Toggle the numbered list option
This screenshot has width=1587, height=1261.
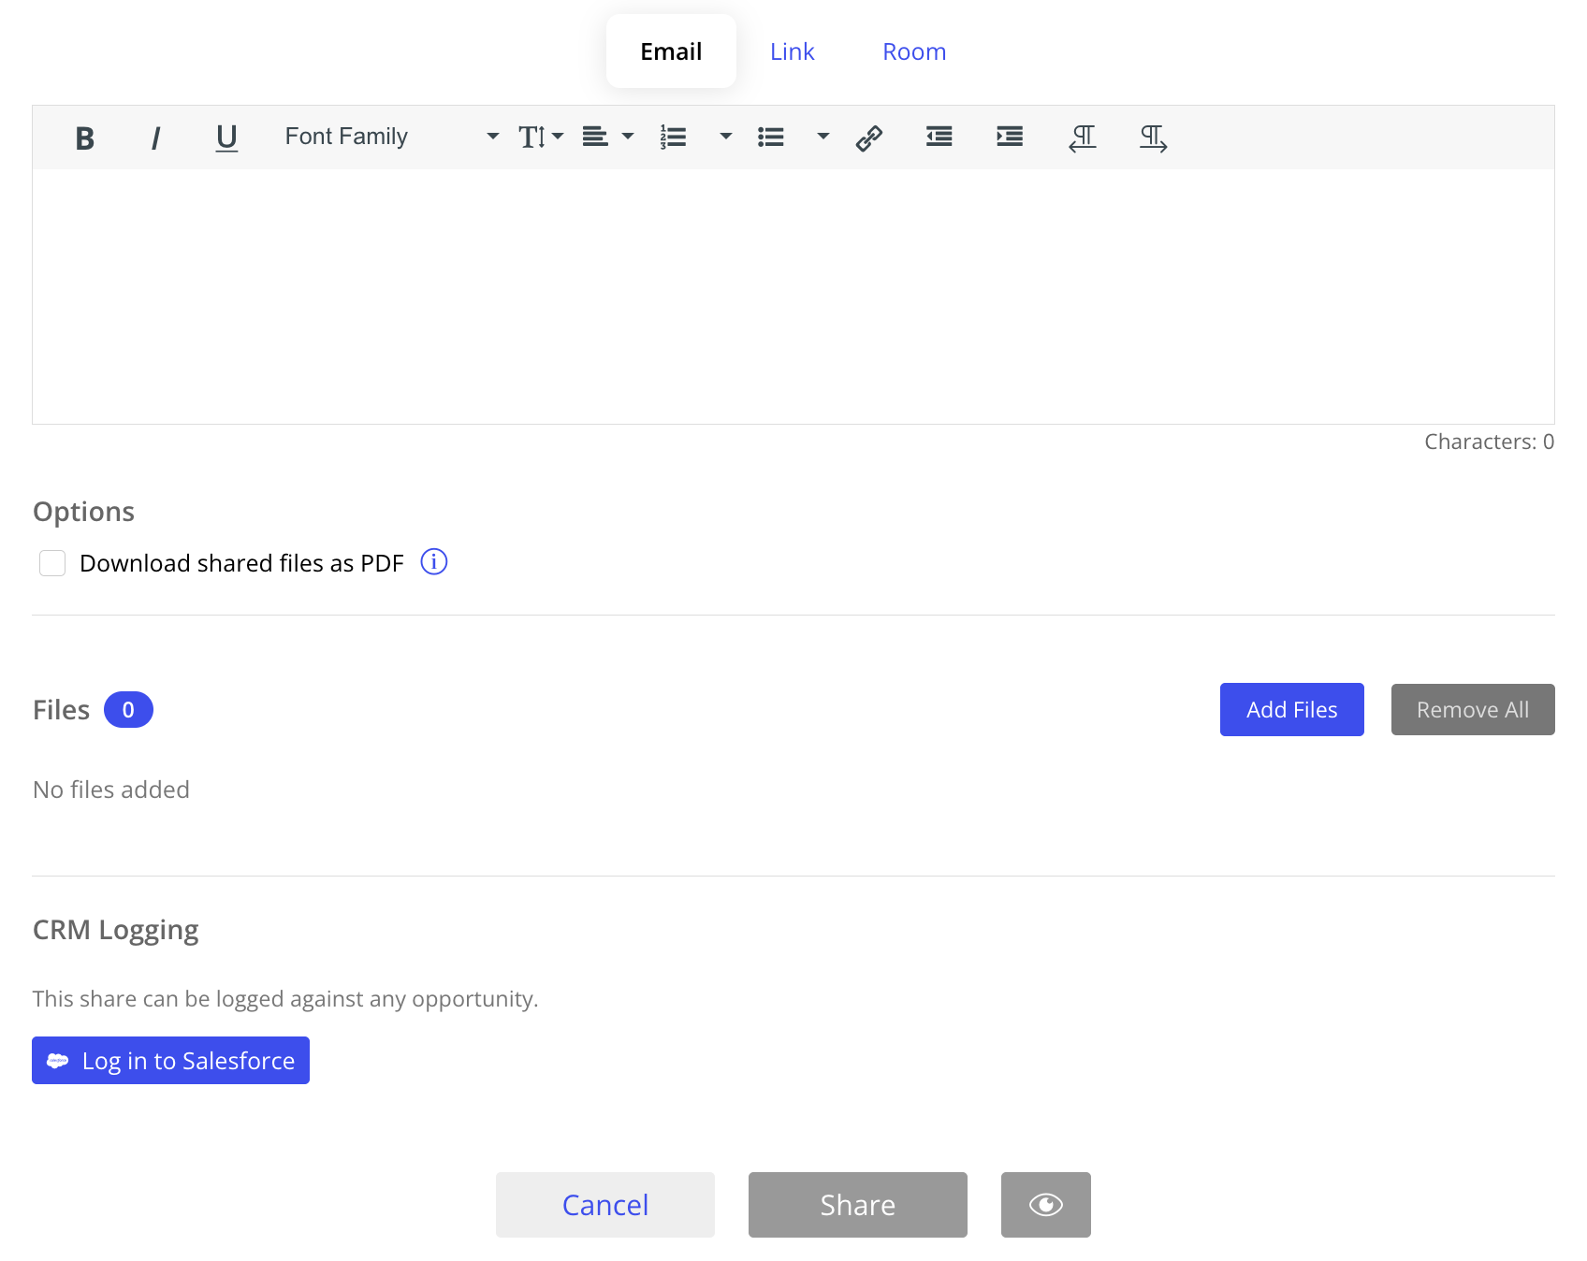(673, 138)
